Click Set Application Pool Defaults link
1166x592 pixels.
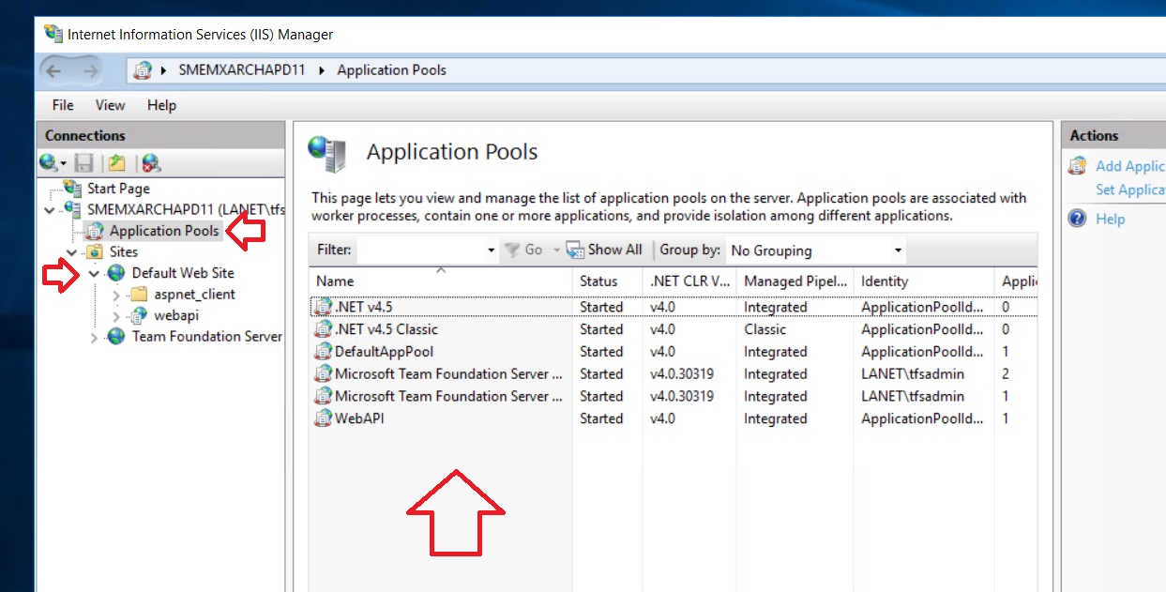click(1130, 190)
